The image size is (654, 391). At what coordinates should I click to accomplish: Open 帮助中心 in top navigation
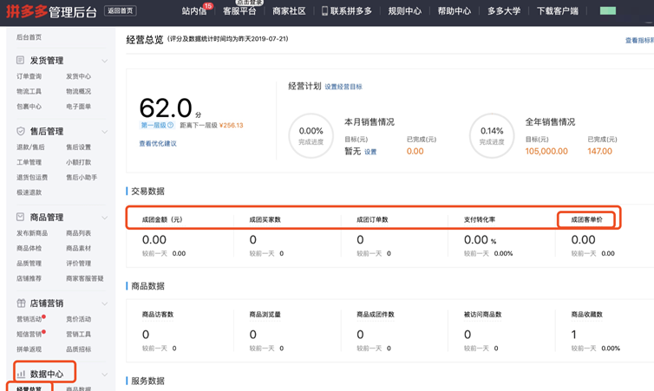point(455,11)
